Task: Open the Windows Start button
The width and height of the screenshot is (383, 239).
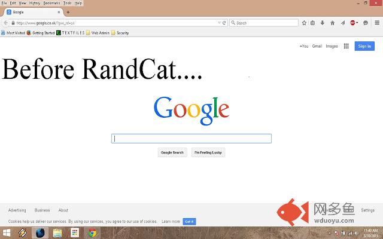Action: (x=7, y=233)
